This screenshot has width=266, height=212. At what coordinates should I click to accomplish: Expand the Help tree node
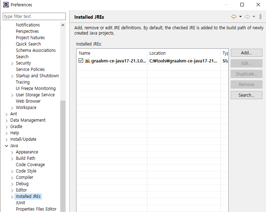[7, 133]
